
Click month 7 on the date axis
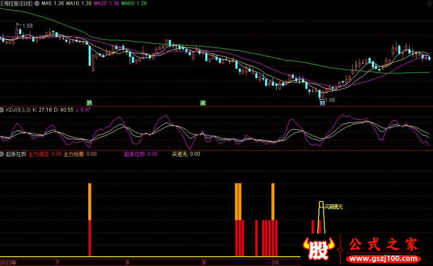[x=57, y=263]
